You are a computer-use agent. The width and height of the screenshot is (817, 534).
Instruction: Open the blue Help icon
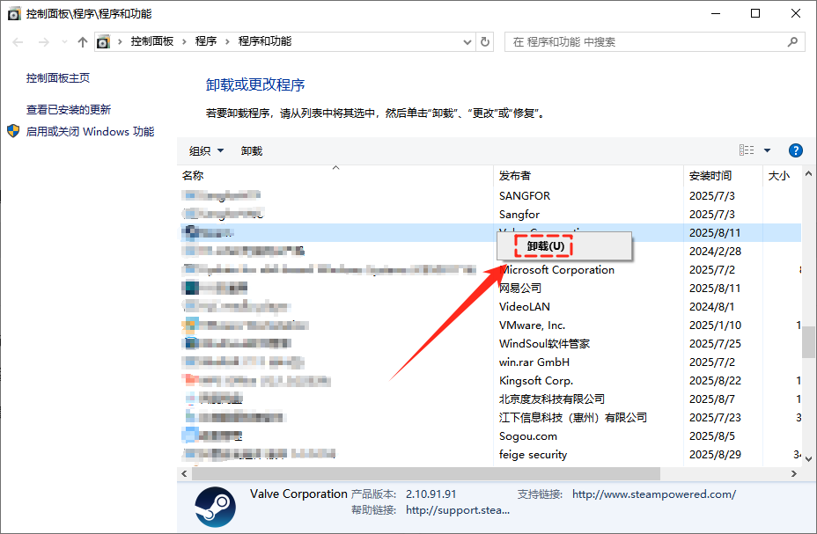click(x=796, y=150)
